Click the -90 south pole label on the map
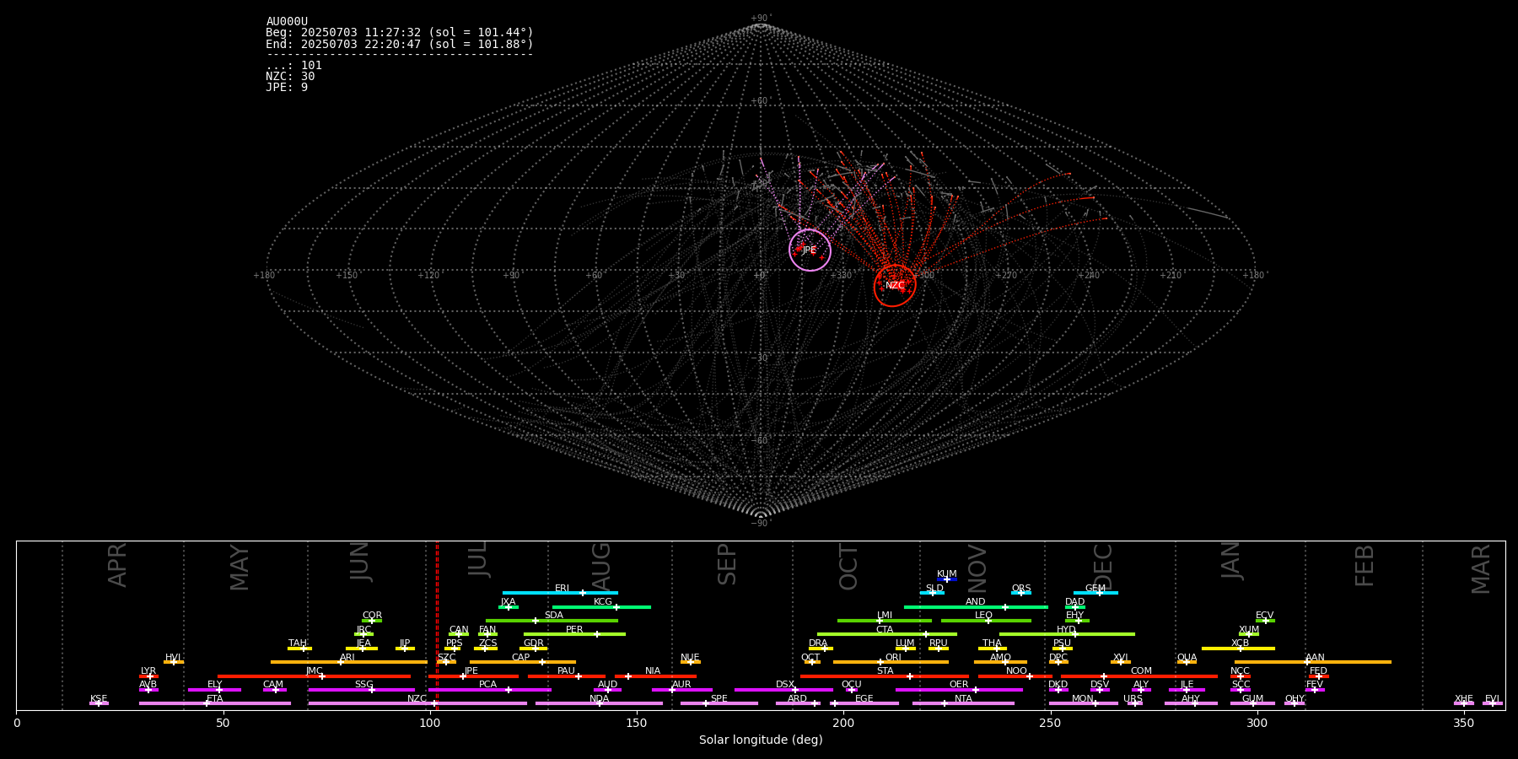This screenshot has width=1518, height=759. pos(761,523)
